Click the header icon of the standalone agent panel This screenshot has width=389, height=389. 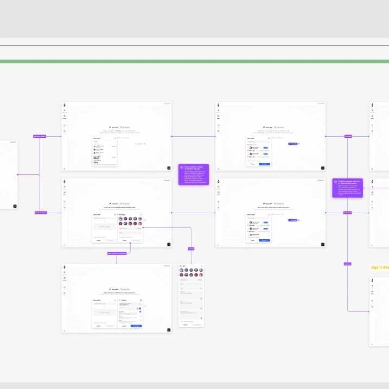[x=201, y=266]
